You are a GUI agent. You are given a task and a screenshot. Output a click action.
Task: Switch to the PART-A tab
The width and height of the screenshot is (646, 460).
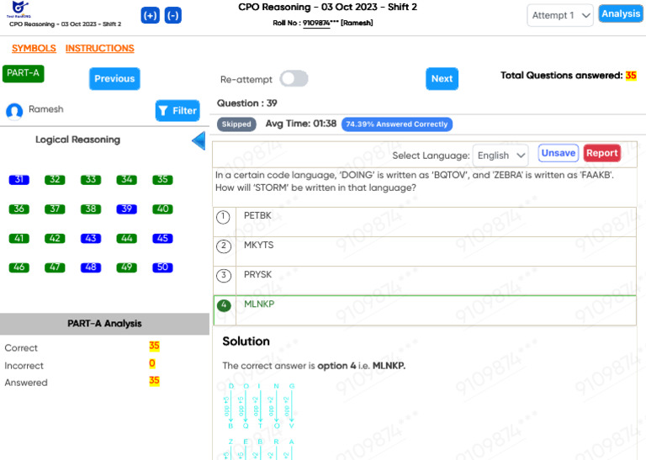(x=23, y=74)
